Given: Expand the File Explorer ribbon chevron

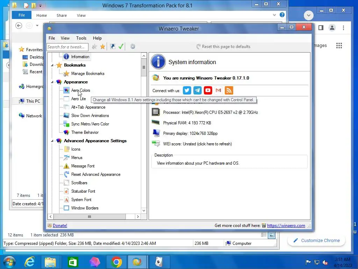Looking at the screenshot, I should [x=274, y=15].
